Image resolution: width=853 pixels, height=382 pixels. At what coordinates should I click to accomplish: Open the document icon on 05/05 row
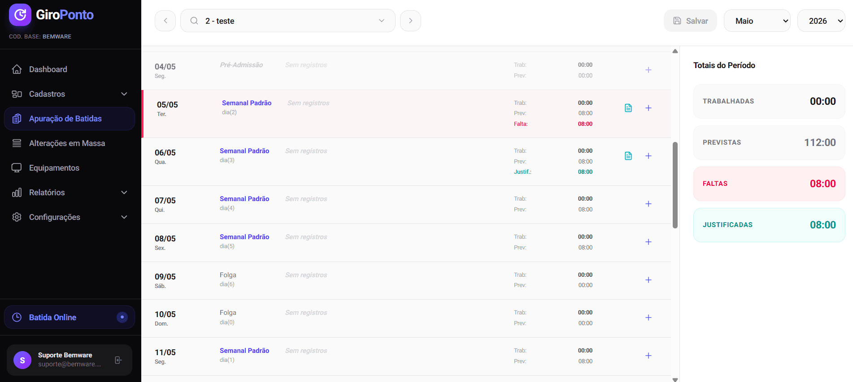click(628, 108)
